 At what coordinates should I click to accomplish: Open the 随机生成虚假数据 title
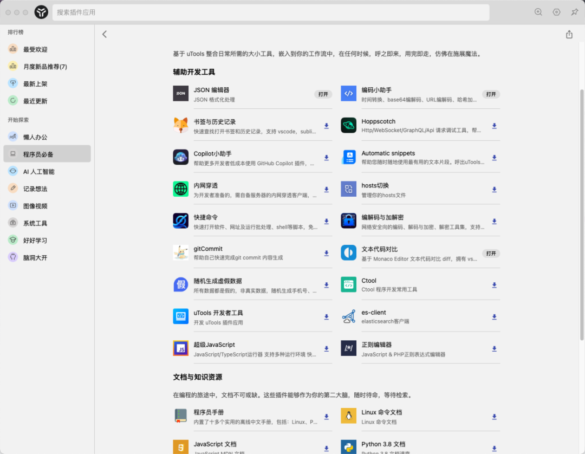point(218,281)
